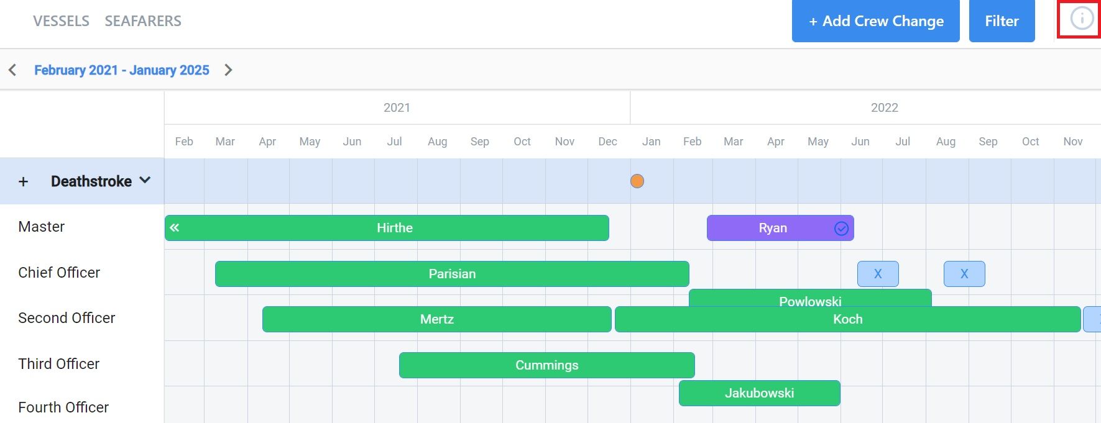Advance to the next date range

[228, 70]
